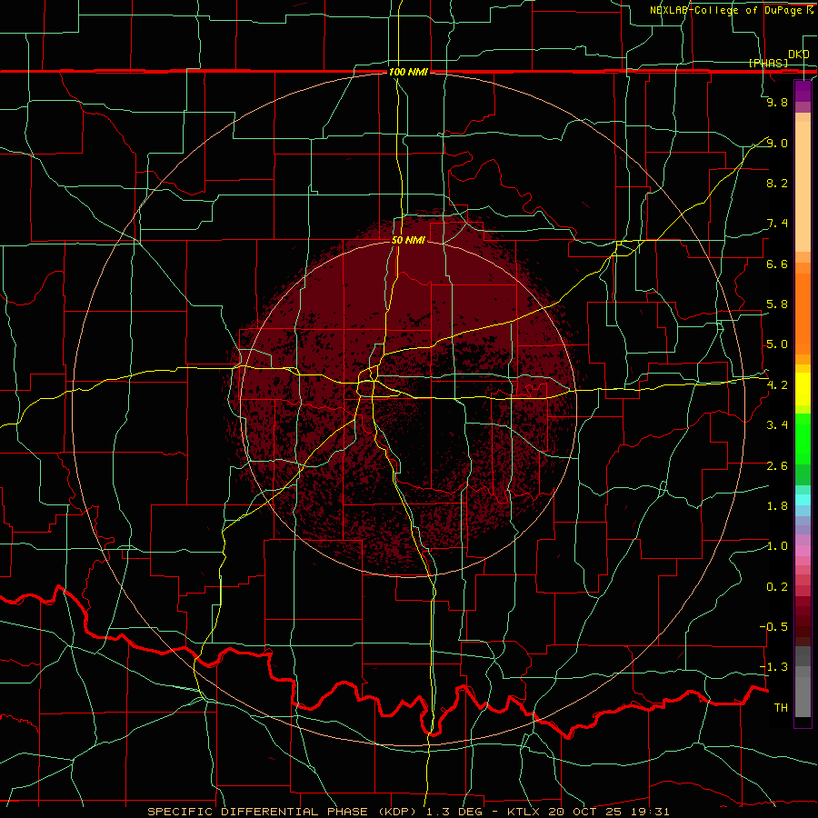The width and height of the screenshot is (818, 818).
Task: Pick the pink segment near the 1.0 value
Action: (803, 551)
